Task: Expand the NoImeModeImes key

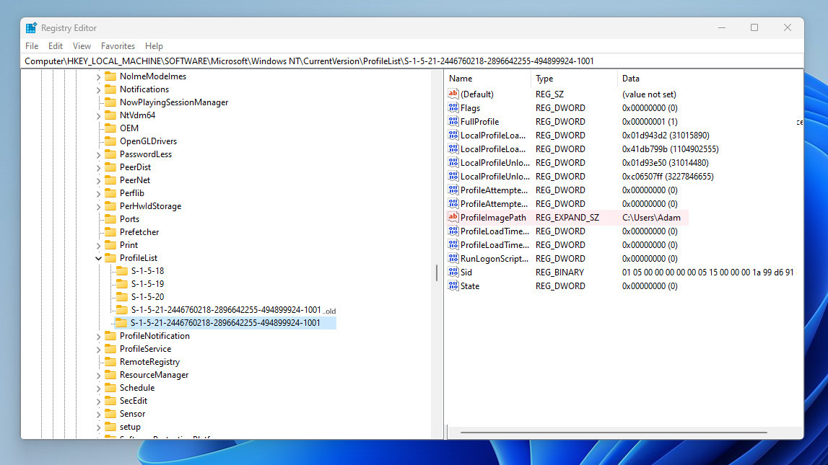Action: pos(98,77)
